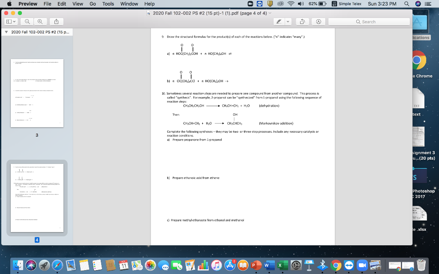Image resolution: width=439 pixels, height=274 pixels.
Task: Click the rotate page button
Action: click(x=302, y=21)
